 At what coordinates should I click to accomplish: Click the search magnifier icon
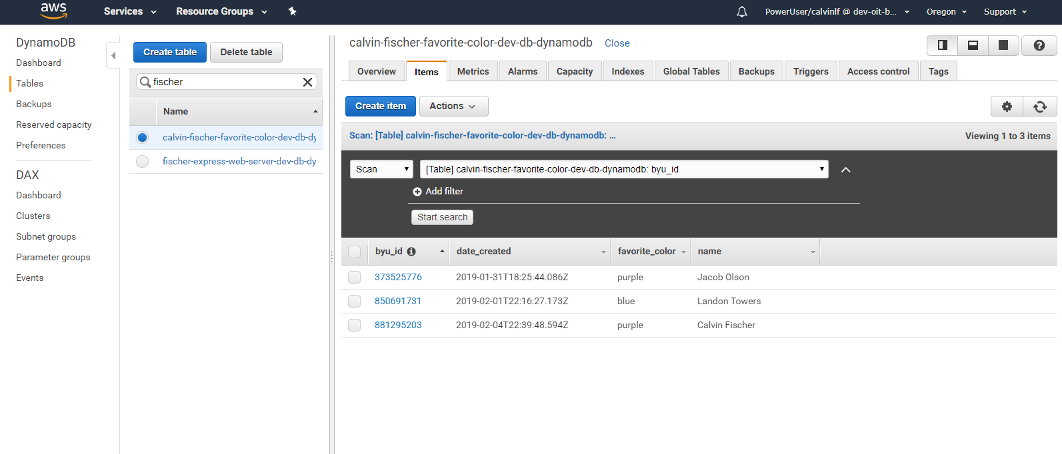pos(145,82)
